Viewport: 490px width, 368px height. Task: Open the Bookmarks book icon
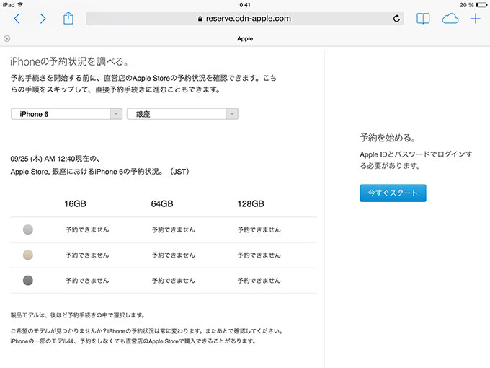coord(423,19)
